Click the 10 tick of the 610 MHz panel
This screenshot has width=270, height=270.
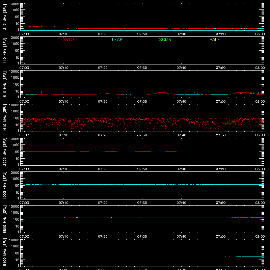17,91
